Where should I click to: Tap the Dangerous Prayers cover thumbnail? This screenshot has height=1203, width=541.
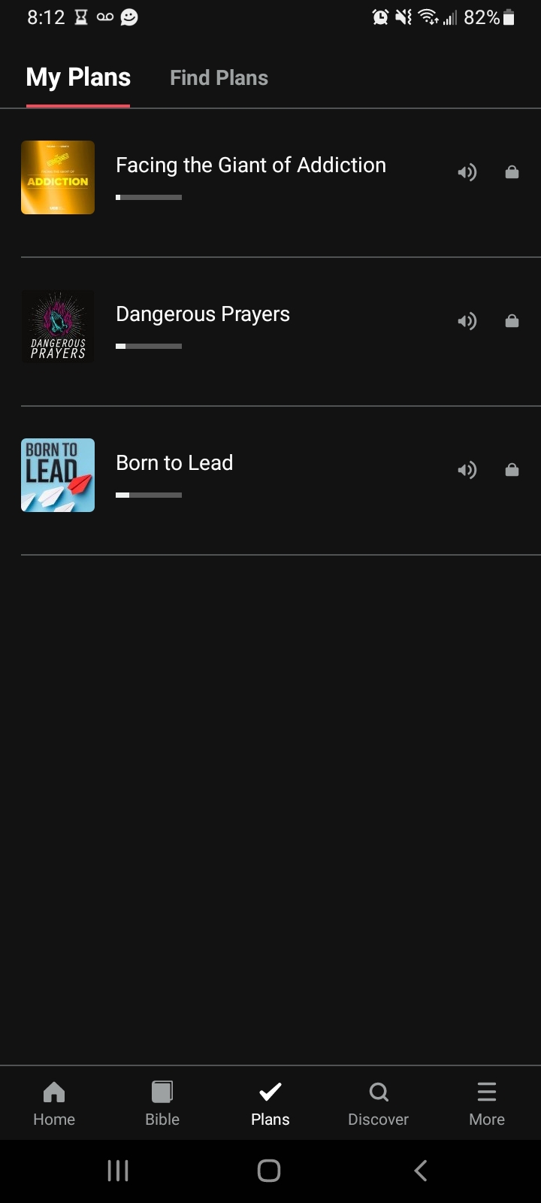[58, 326]
